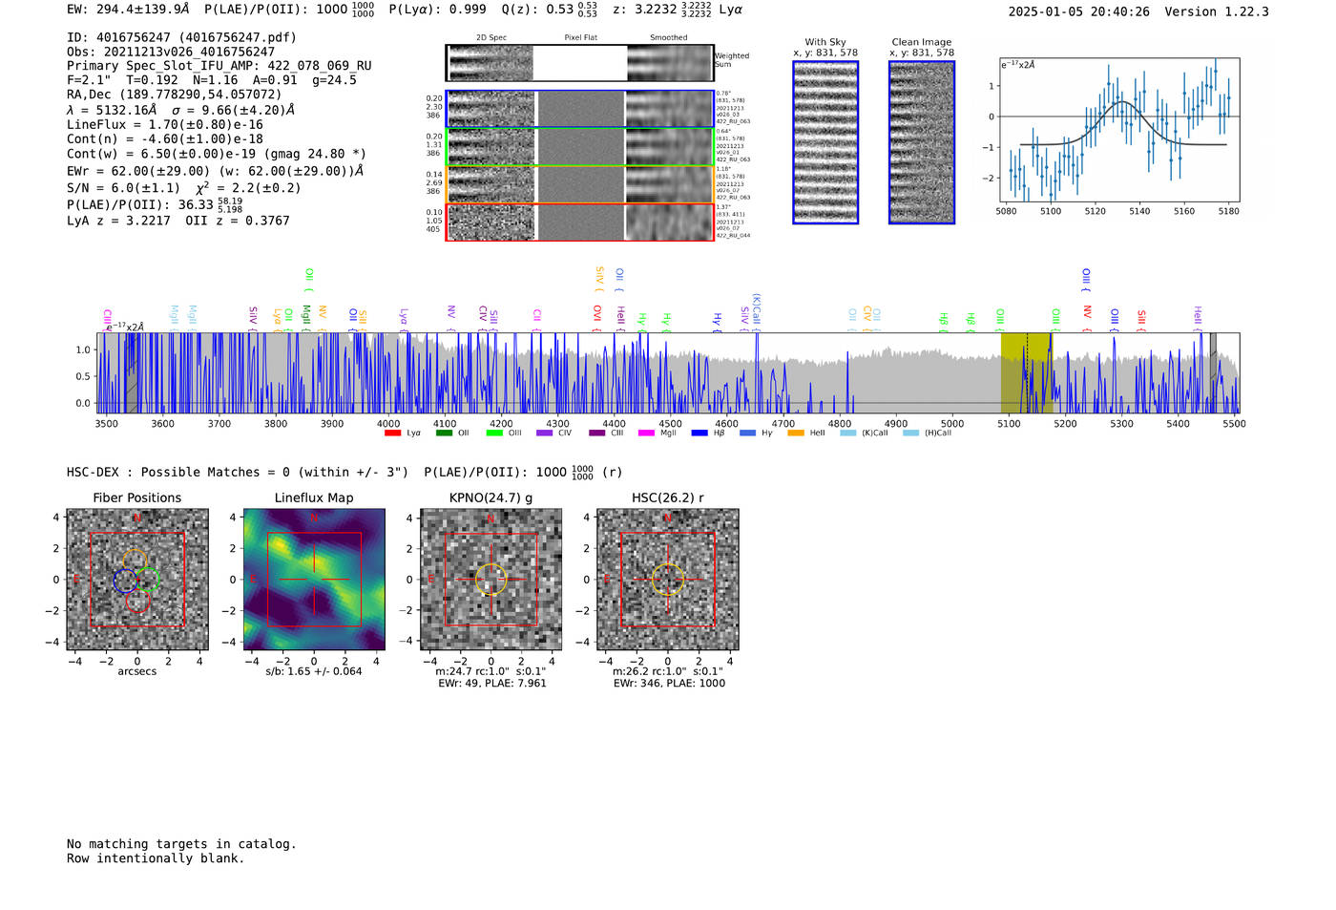Select the green-bordered 2D spectrum row
This screenshot has height=910, width=1336.
click(x=579, y=147)
